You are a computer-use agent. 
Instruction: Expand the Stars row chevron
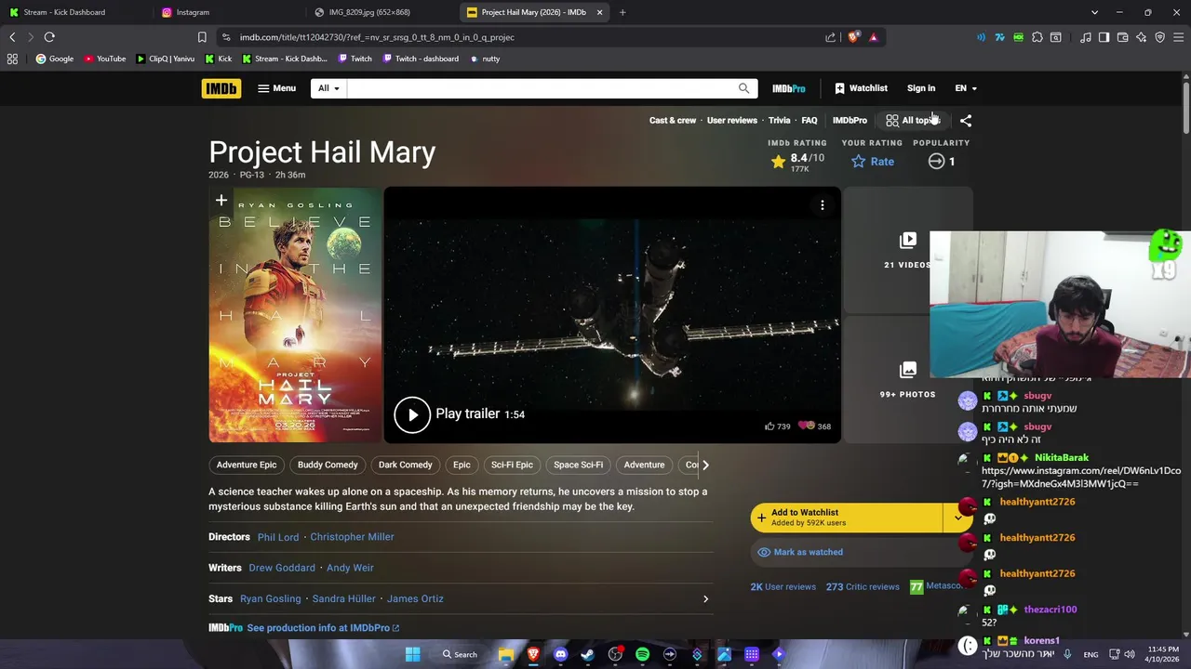tap(705, 599)
